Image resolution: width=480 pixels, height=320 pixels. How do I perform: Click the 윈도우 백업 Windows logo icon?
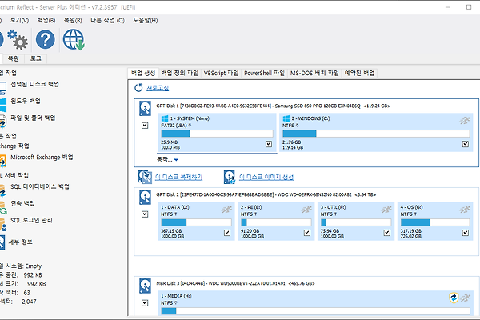2,102
